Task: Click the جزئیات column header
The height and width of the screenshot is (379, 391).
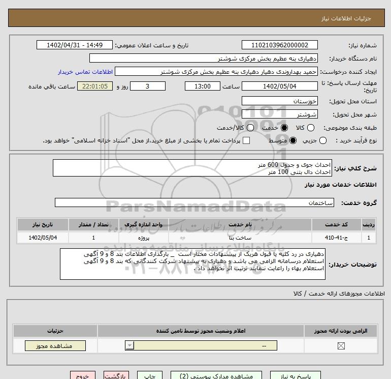Action: click(55, 331)
